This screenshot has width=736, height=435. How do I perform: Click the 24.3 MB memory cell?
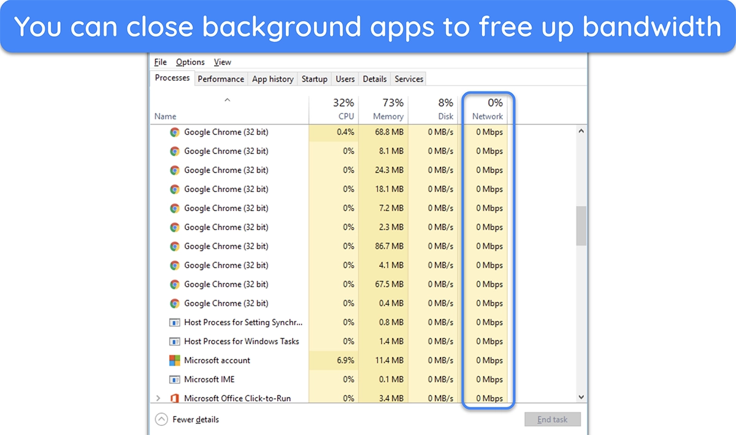pos(383,170)
